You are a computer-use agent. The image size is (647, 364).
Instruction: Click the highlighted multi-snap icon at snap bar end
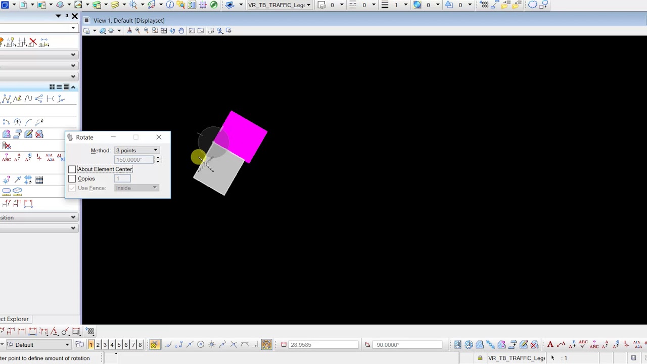[x=267, y=345]
